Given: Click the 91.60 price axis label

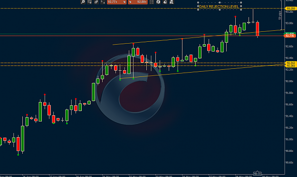Looking at the screenshot, I should point(289,104).
